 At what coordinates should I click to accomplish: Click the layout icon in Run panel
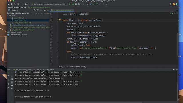(x=8, y=84)
